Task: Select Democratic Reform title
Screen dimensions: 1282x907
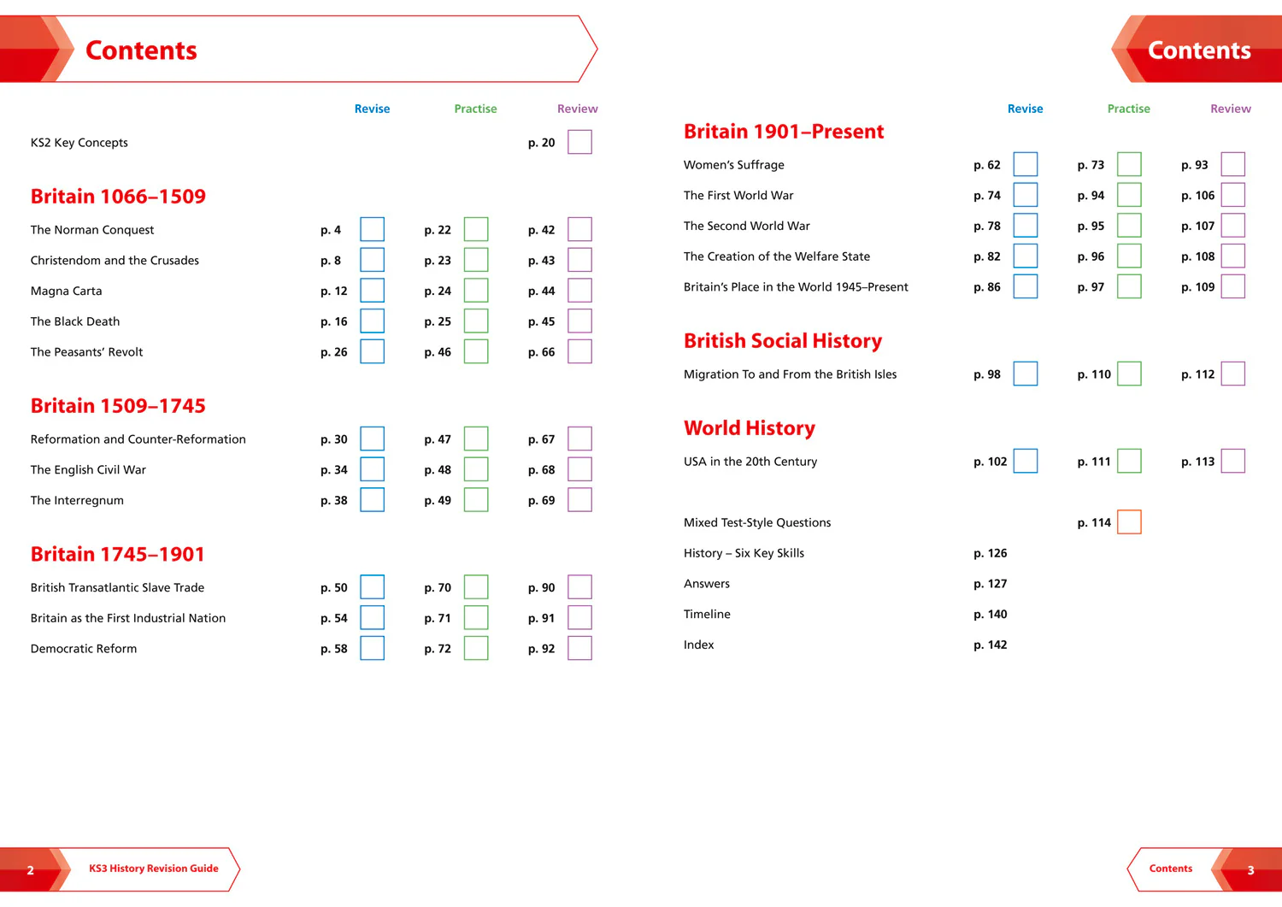Action: [x=84, y=649]
